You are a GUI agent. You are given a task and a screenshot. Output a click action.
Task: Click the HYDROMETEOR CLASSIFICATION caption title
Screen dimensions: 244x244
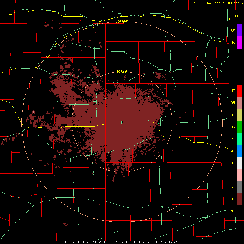pos(95,242)
